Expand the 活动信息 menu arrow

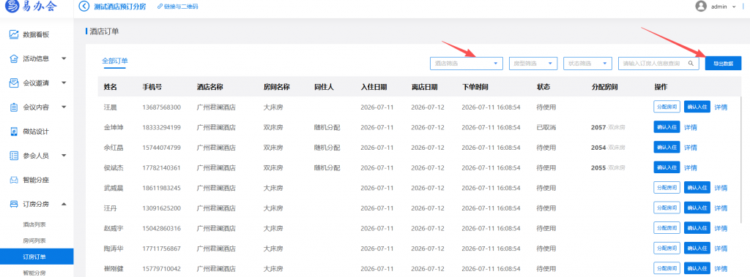(x=64, y=58)
